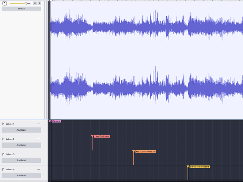Click the Labels 3 track name

10,154
